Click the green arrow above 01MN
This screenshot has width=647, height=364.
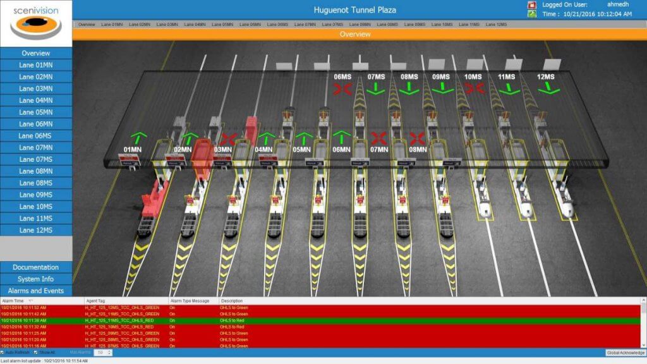pyautogui.click(x=138, y=138)
